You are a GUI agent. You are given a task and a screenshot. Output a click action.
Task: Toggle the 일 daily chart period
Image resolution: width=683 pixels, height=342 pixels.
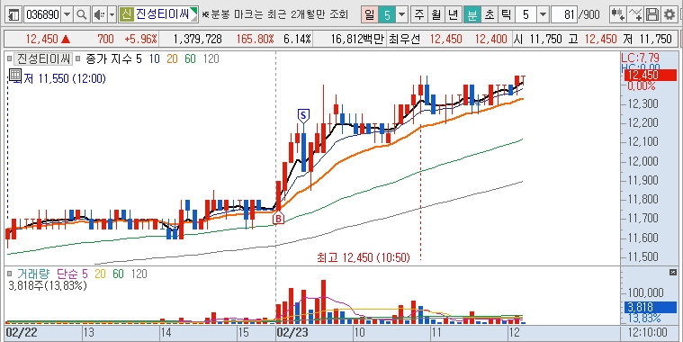click(x=369, y=15)
